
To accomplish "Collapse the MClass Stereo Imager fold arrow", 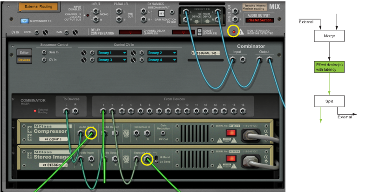I will 14,154.
